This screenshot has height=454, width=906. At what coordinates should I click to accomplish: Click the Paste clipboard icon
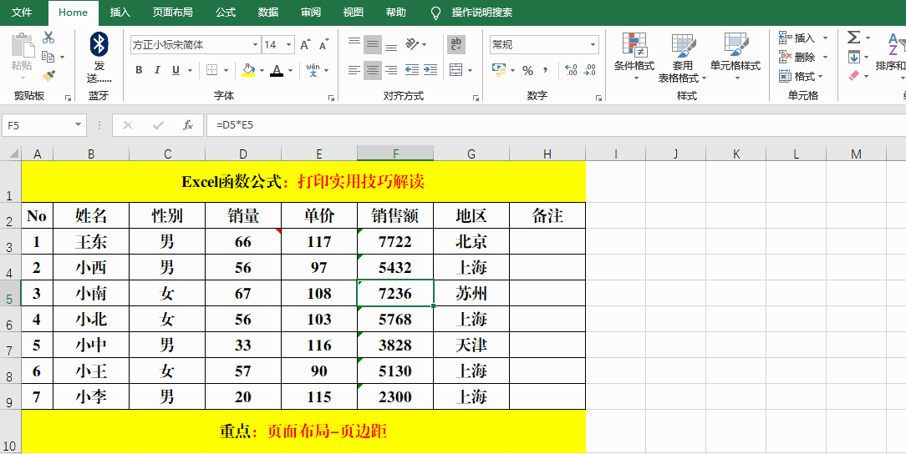click(x=23, y=46)
